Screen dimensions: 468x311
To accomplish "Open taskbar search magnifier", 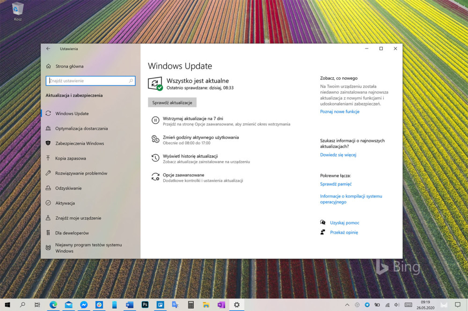I will click(22, 305).
